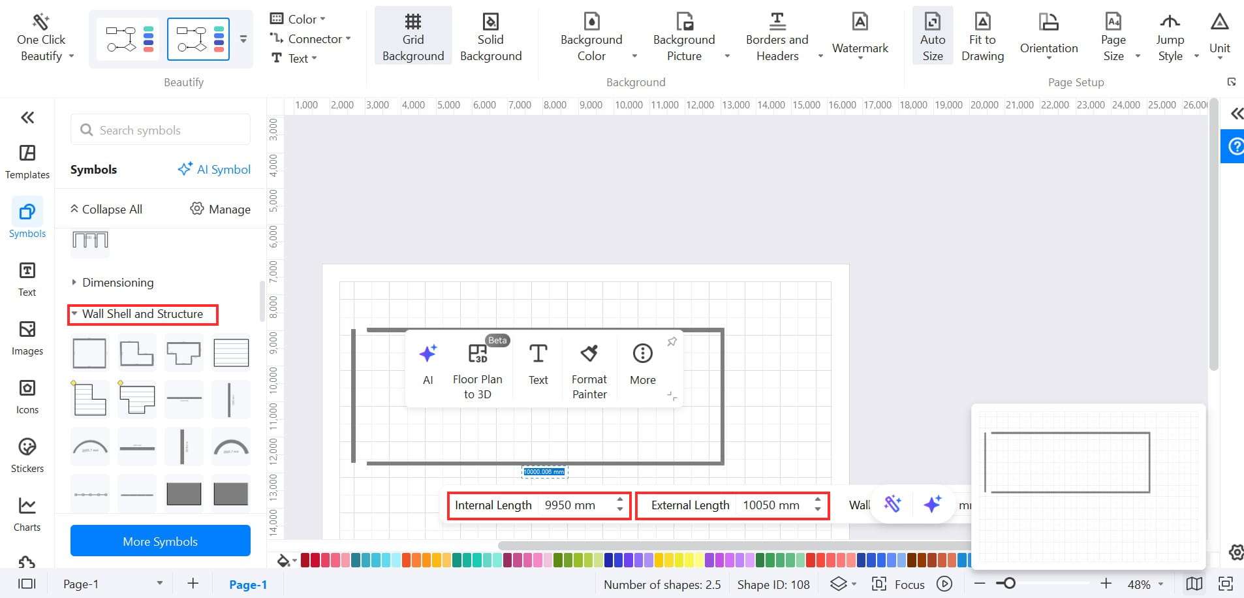Click the settings gear icon at right edge
The image size is (1244, 598).
pyautogui.click(x=1236, y=552)
